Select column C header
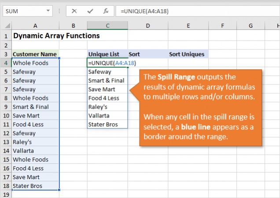280x198 pixels. coord(107,26)
